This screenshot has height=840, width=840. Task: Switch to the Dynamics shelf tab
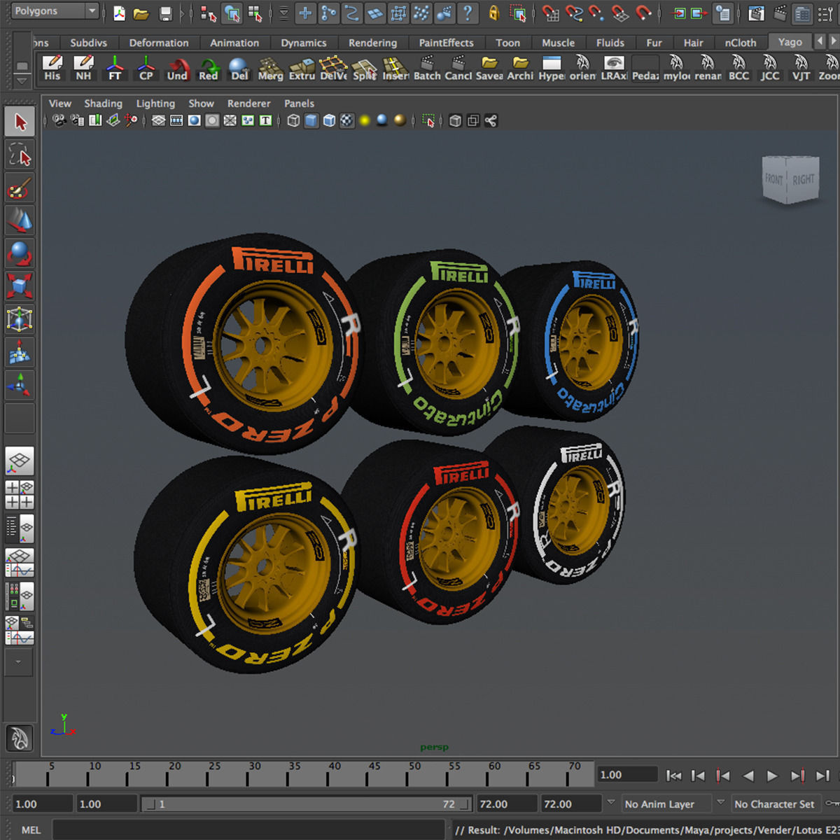[304, 43]
